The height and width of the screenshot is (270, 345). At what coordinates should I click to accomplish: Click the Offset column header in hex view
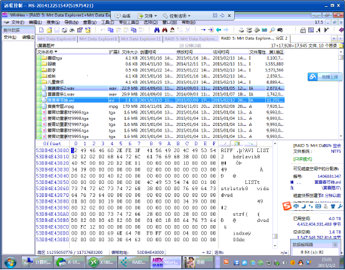pos(52,143)
